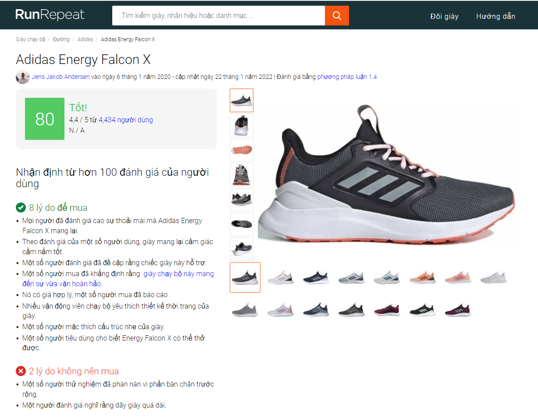Click bullet 'Energy Falcon X có thể thở được'
Image resolution: width=538 pixels, height=419 pixels.
coord(114,343)
